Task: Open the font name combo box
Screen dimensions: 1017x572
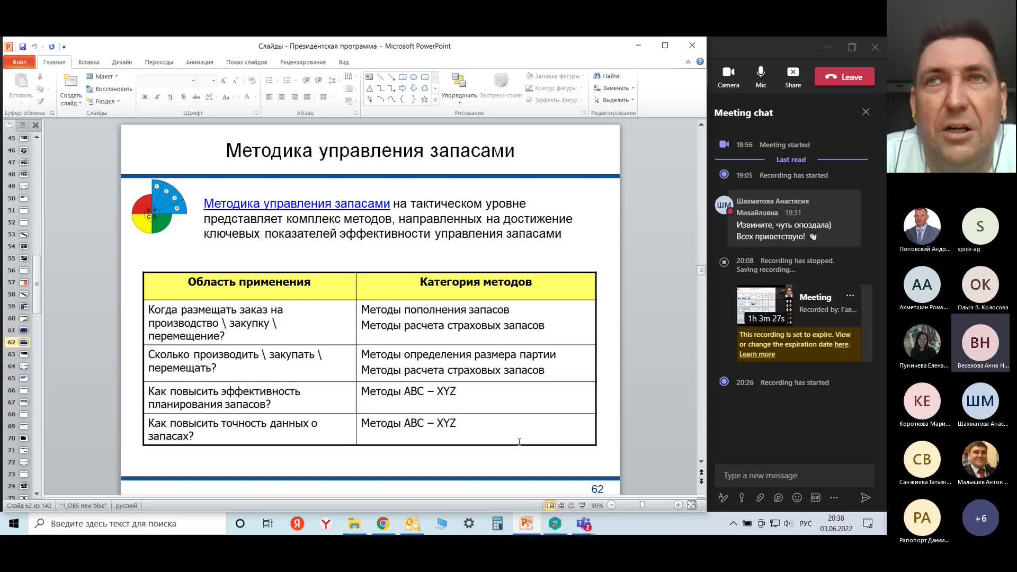Action: [x=167, y=81]
